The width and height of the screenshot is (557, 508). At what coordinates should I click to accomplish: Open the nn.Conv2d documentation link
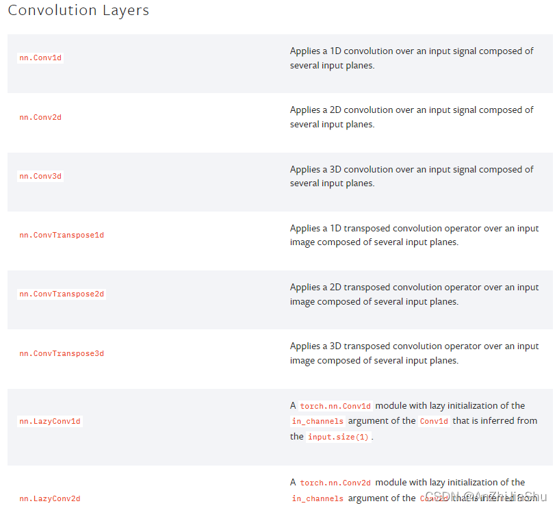point(40,117)
